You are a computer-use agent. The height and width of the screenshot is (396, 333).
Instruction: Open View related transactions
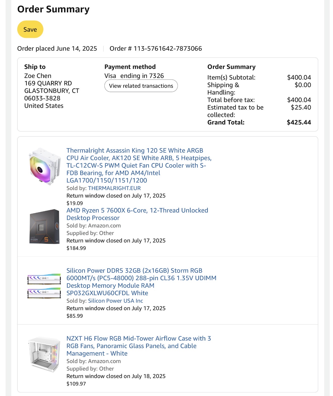point(141,86)
